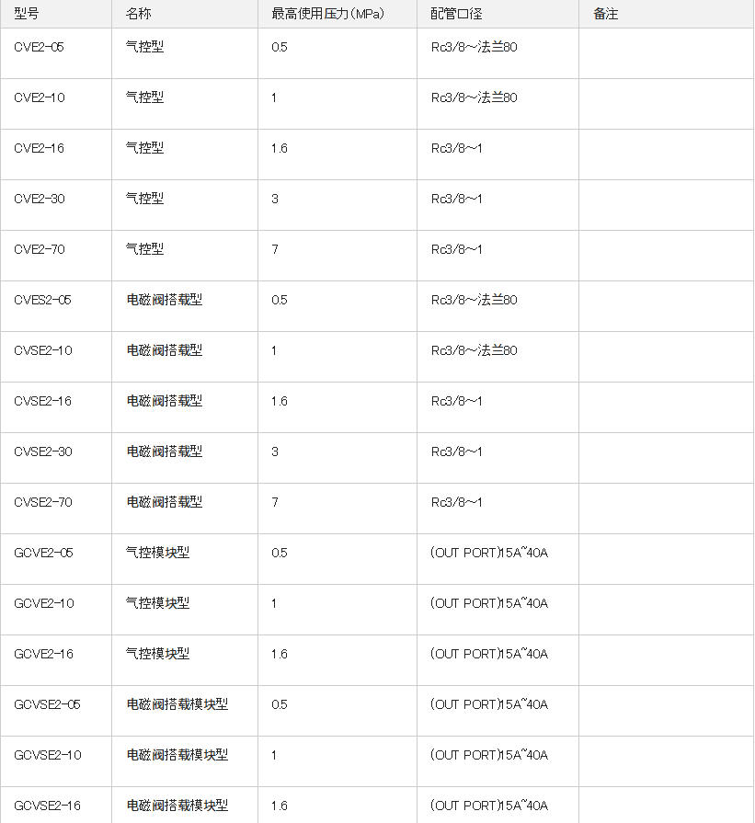Click the CVES2-05 model entry
Image resolution: width=755 pixels, height=823 pixels.
pos(42,300)
